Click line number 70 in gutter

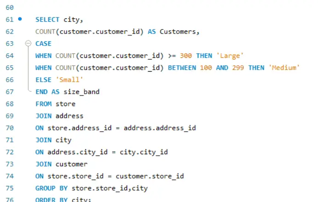click(x=10, y=128)
